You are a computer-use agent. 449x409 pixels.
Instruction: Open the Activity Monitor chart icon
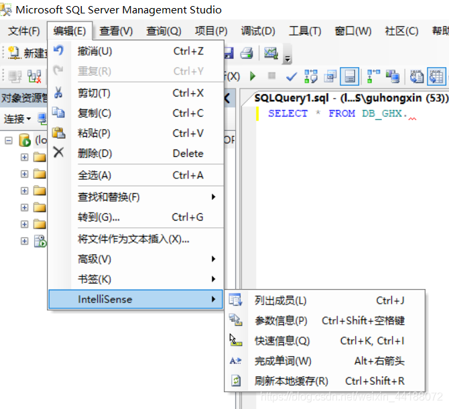point(271,53)
